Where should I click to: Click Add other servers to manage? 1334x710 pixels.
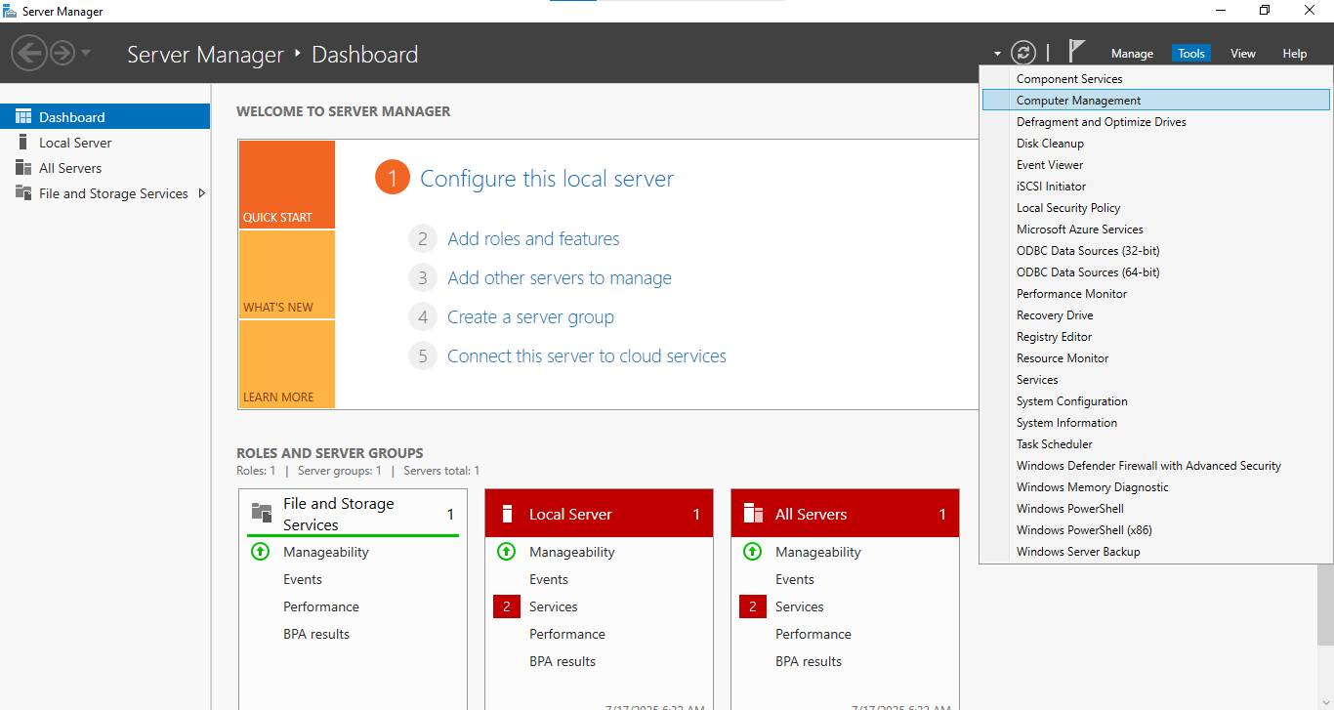click(x=560, y=277)
